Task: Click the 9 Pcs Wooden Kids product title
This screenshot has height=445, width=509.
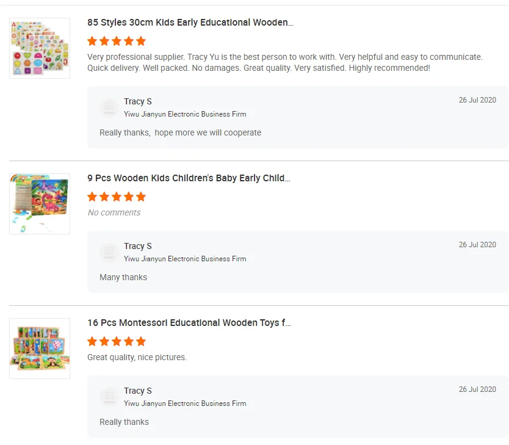Action: click(189, 178)
